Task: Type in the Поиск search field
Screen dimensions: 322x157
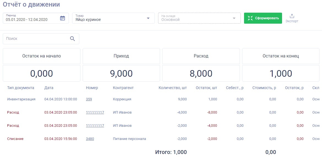Action: coord(36,39)
